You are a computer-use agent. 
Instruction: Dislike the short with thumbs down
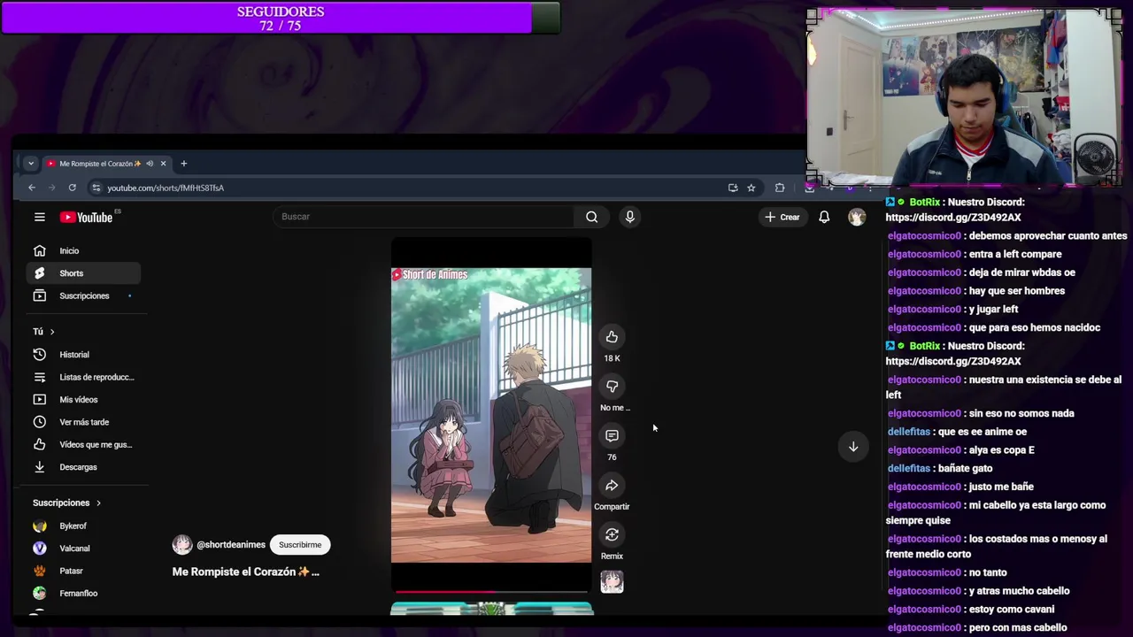pyautogui.click(x=612, y=387)
